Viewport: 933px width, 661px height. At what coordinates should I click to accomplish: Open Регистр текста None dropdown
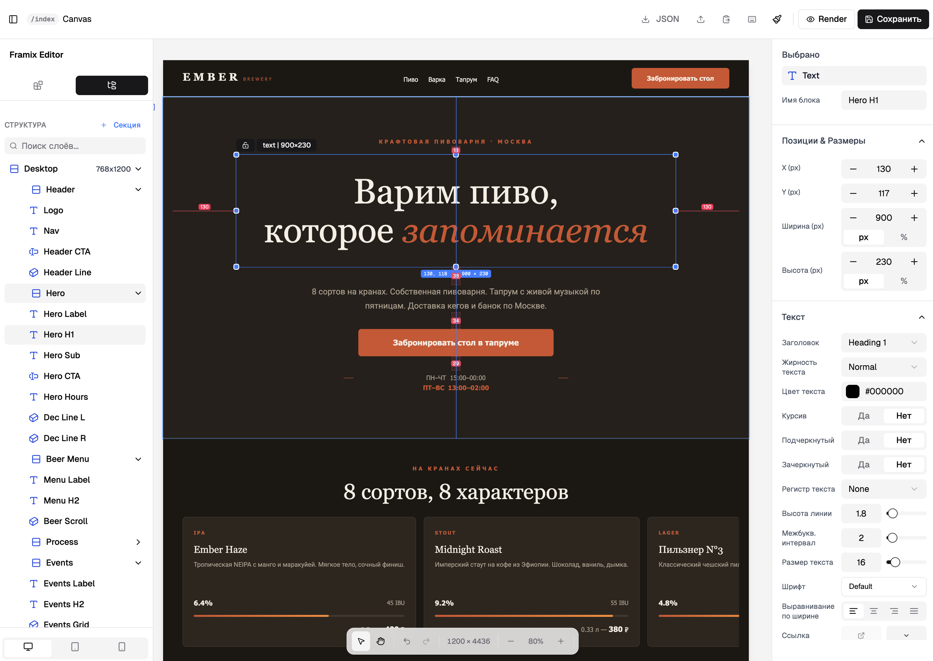coord(883,489)
